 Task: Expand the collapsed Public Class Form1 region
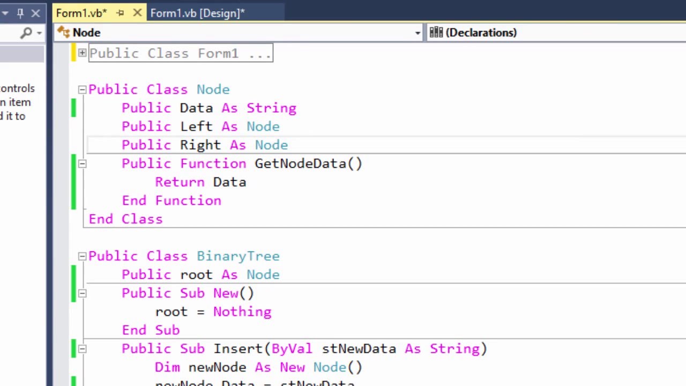[82, 53]
